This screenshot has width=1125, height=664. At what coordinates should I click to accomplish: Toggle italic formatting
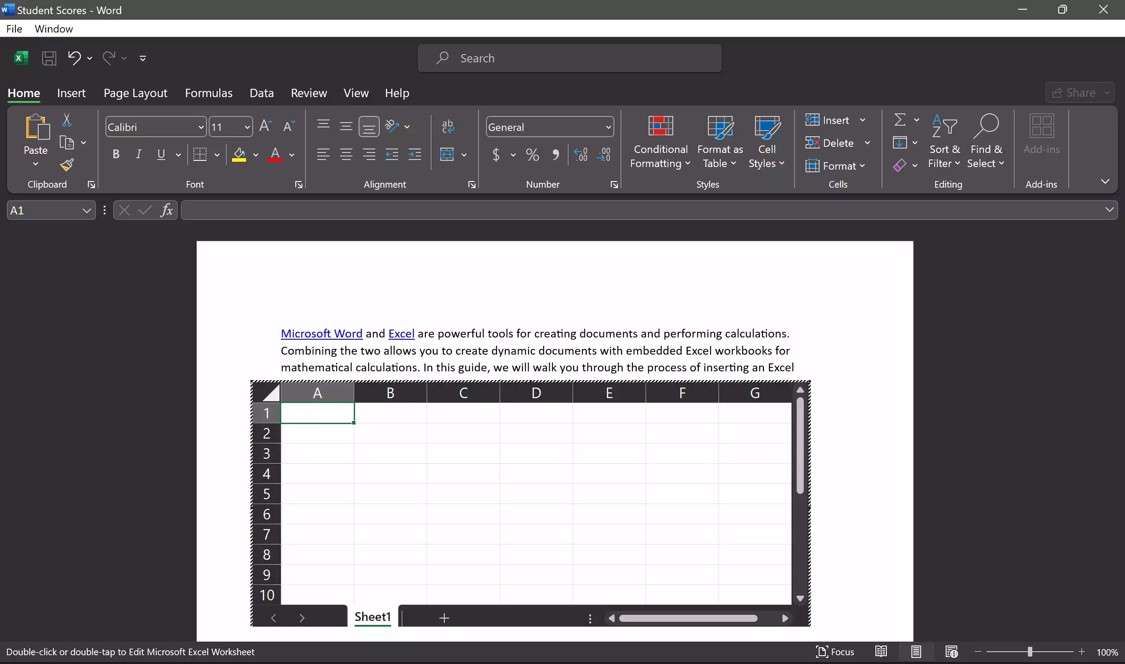coord(138,154)
